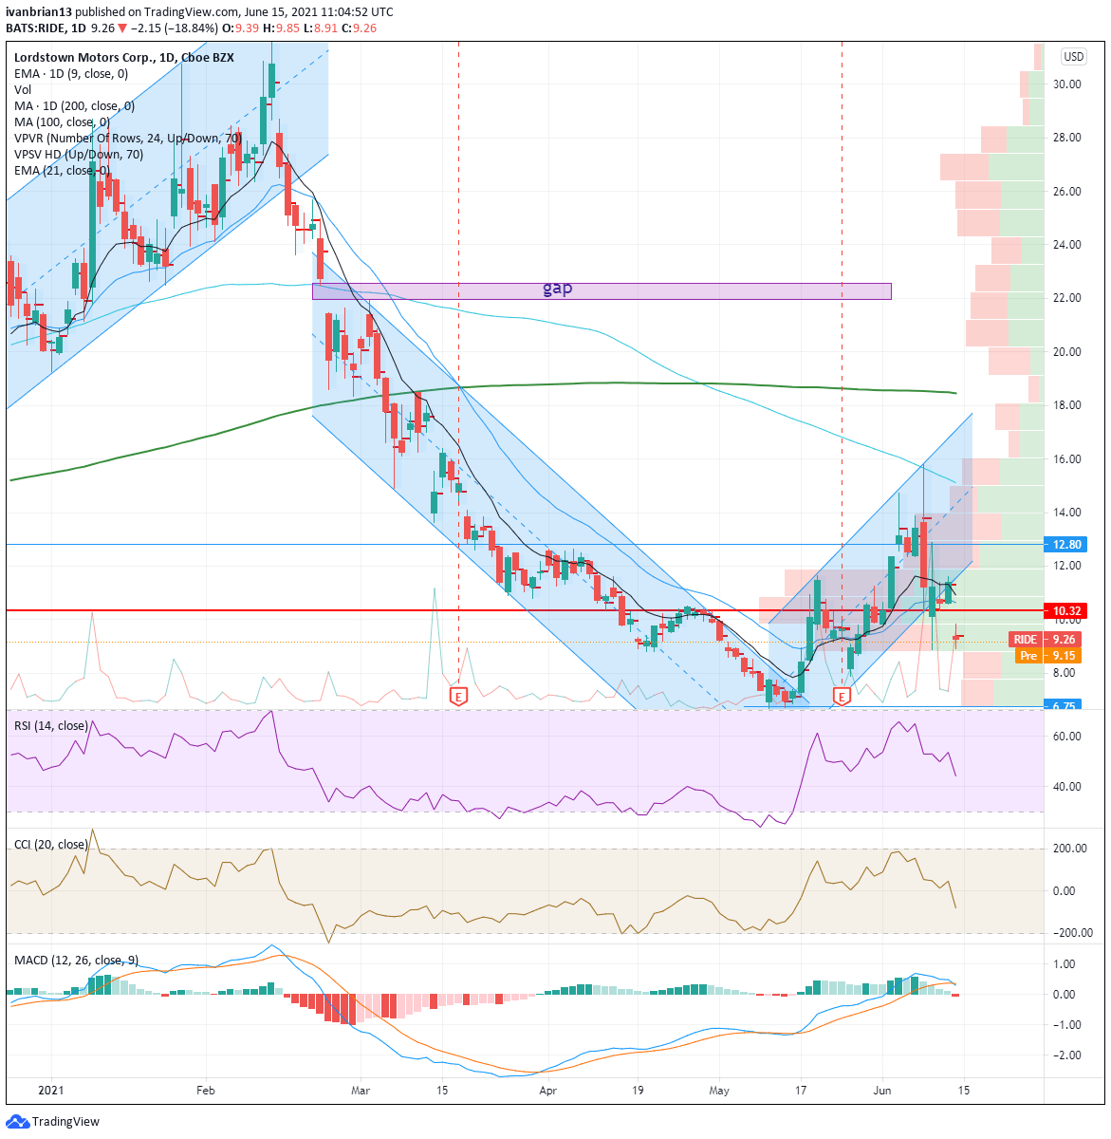The image size is (1111, 1139).
Task: Click the 'Feb' date axis label
Action: (x=205, y=1091)
